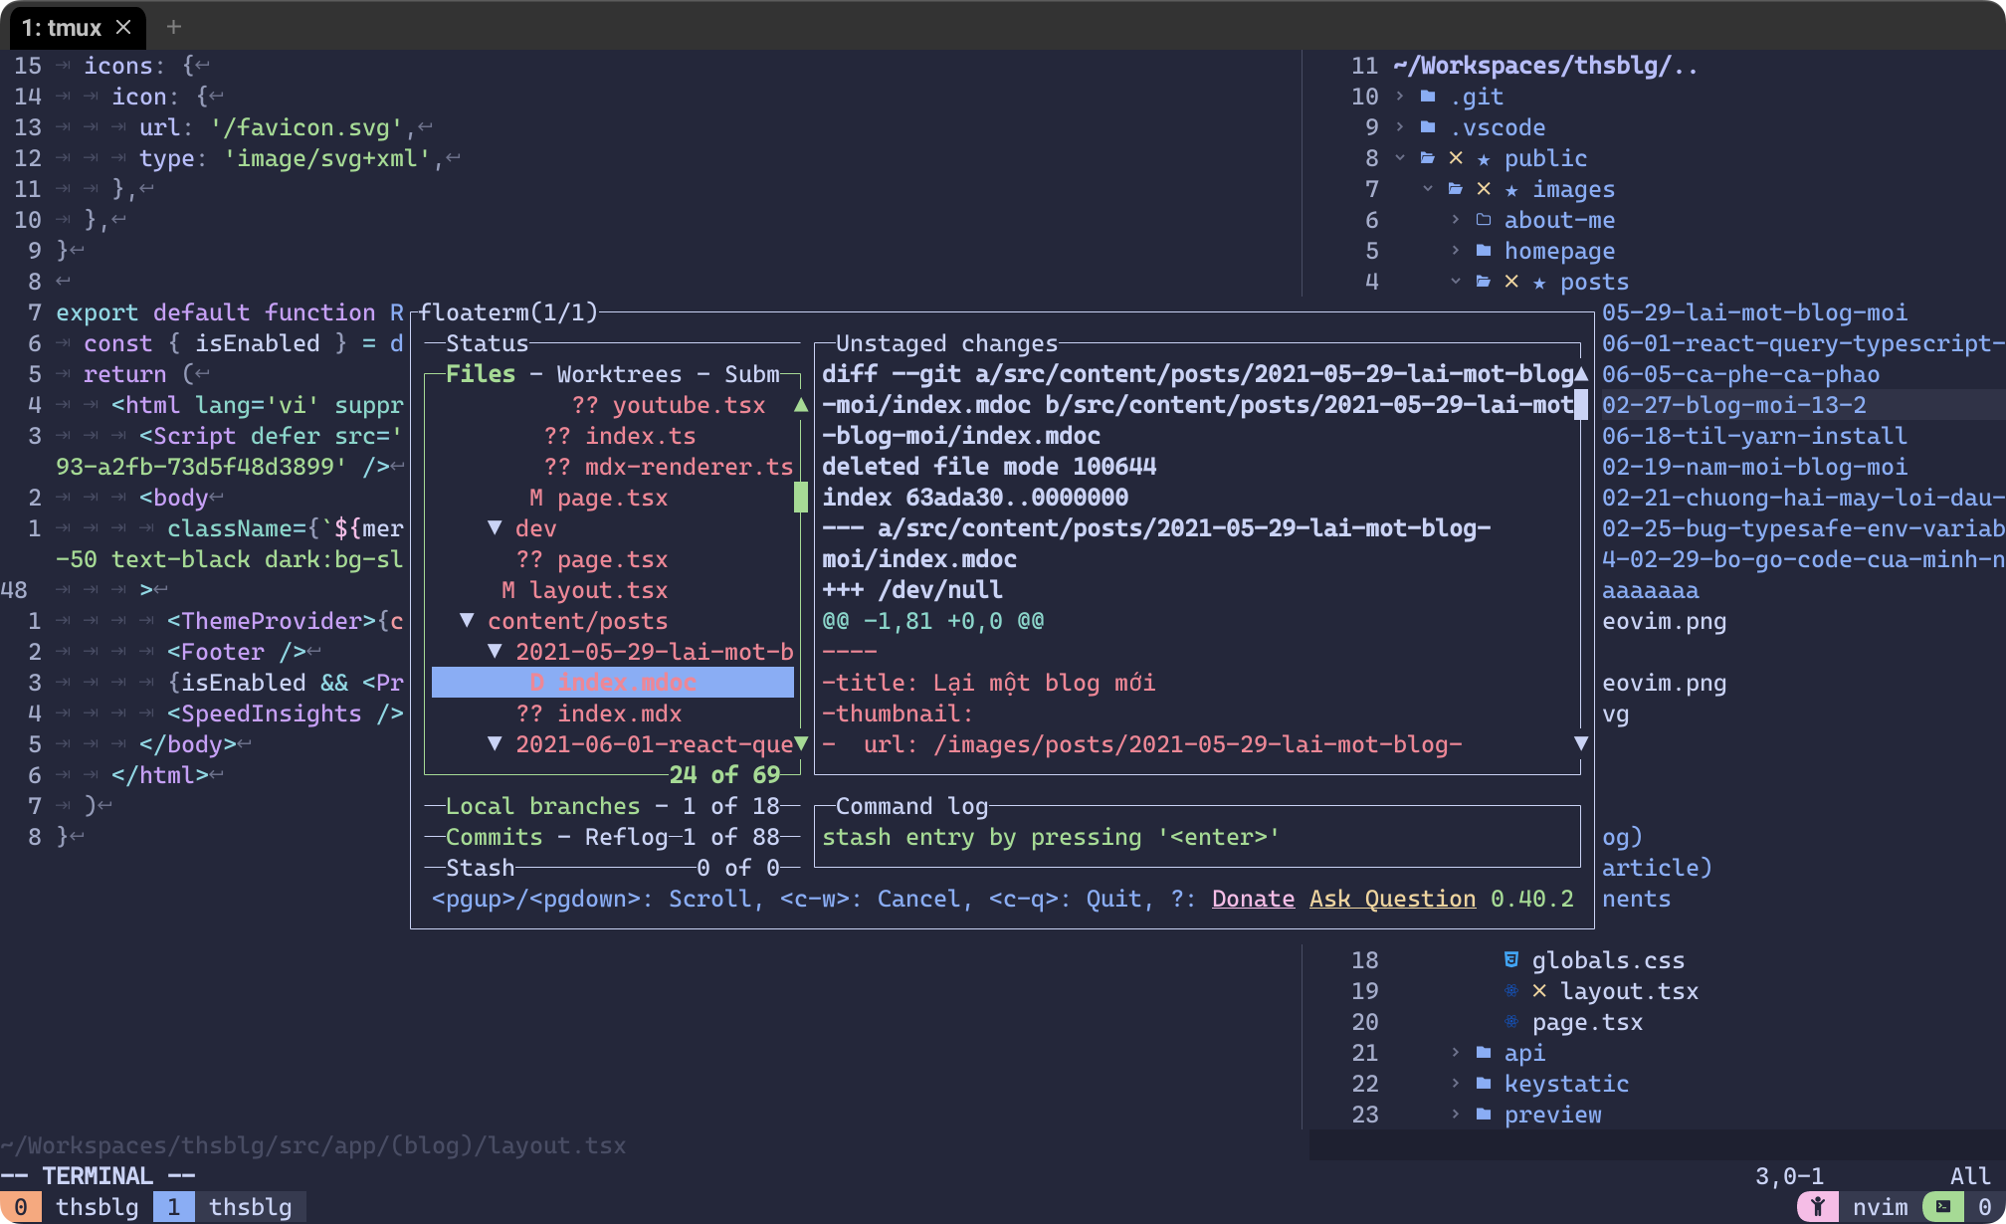Click the React icon next to layout.tsx
This screenshot has height=1224, width=2006.
[1511, 991]
